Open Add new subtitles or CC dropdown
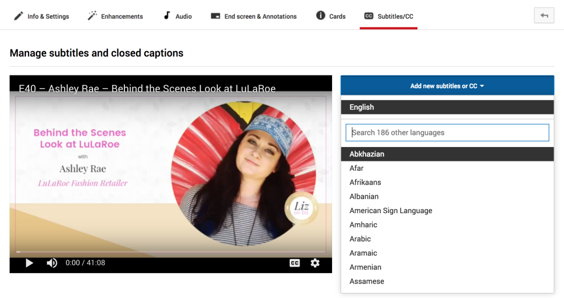The height and width of the screenshot is (298, 564). point(447,86)
